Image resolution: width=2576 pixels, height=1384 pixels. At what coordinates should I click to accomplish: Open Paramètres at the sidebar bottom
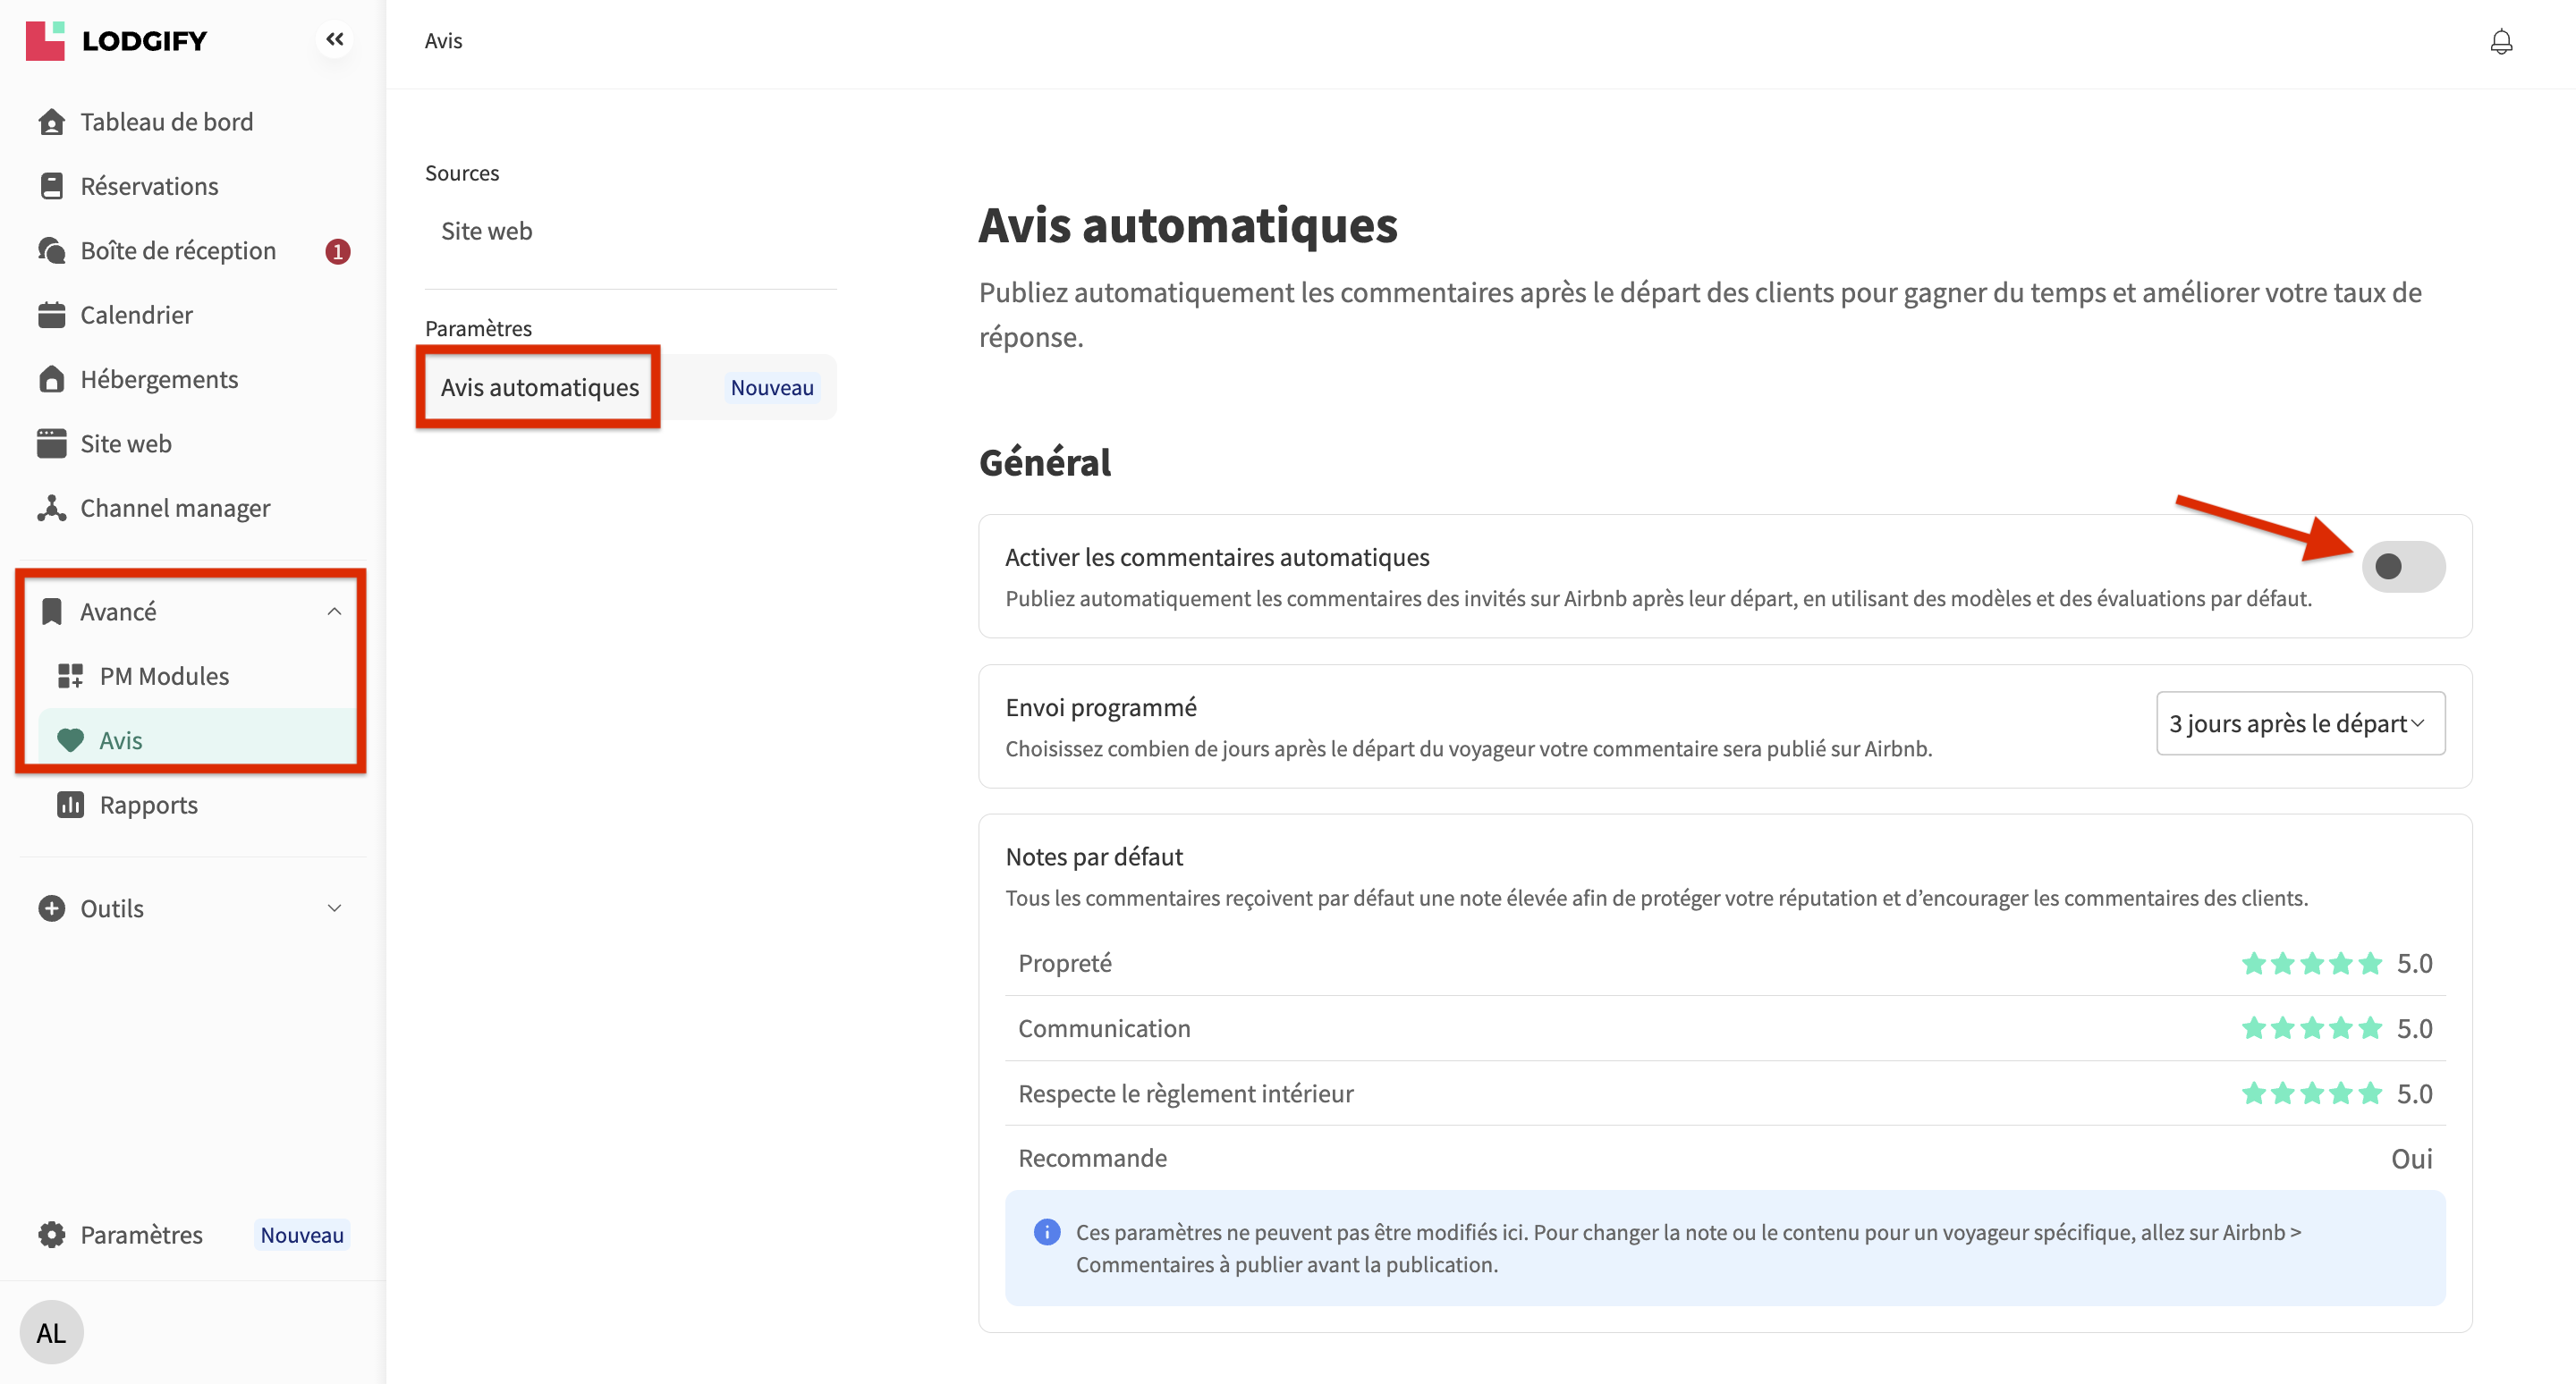tap(141, 1235)
